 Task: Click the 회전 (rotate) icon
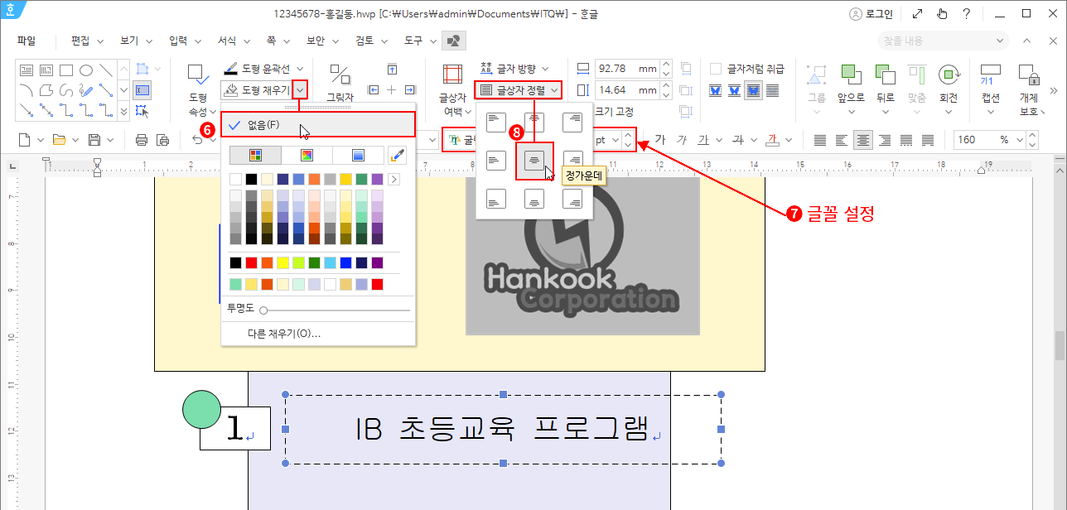[948, 75]
